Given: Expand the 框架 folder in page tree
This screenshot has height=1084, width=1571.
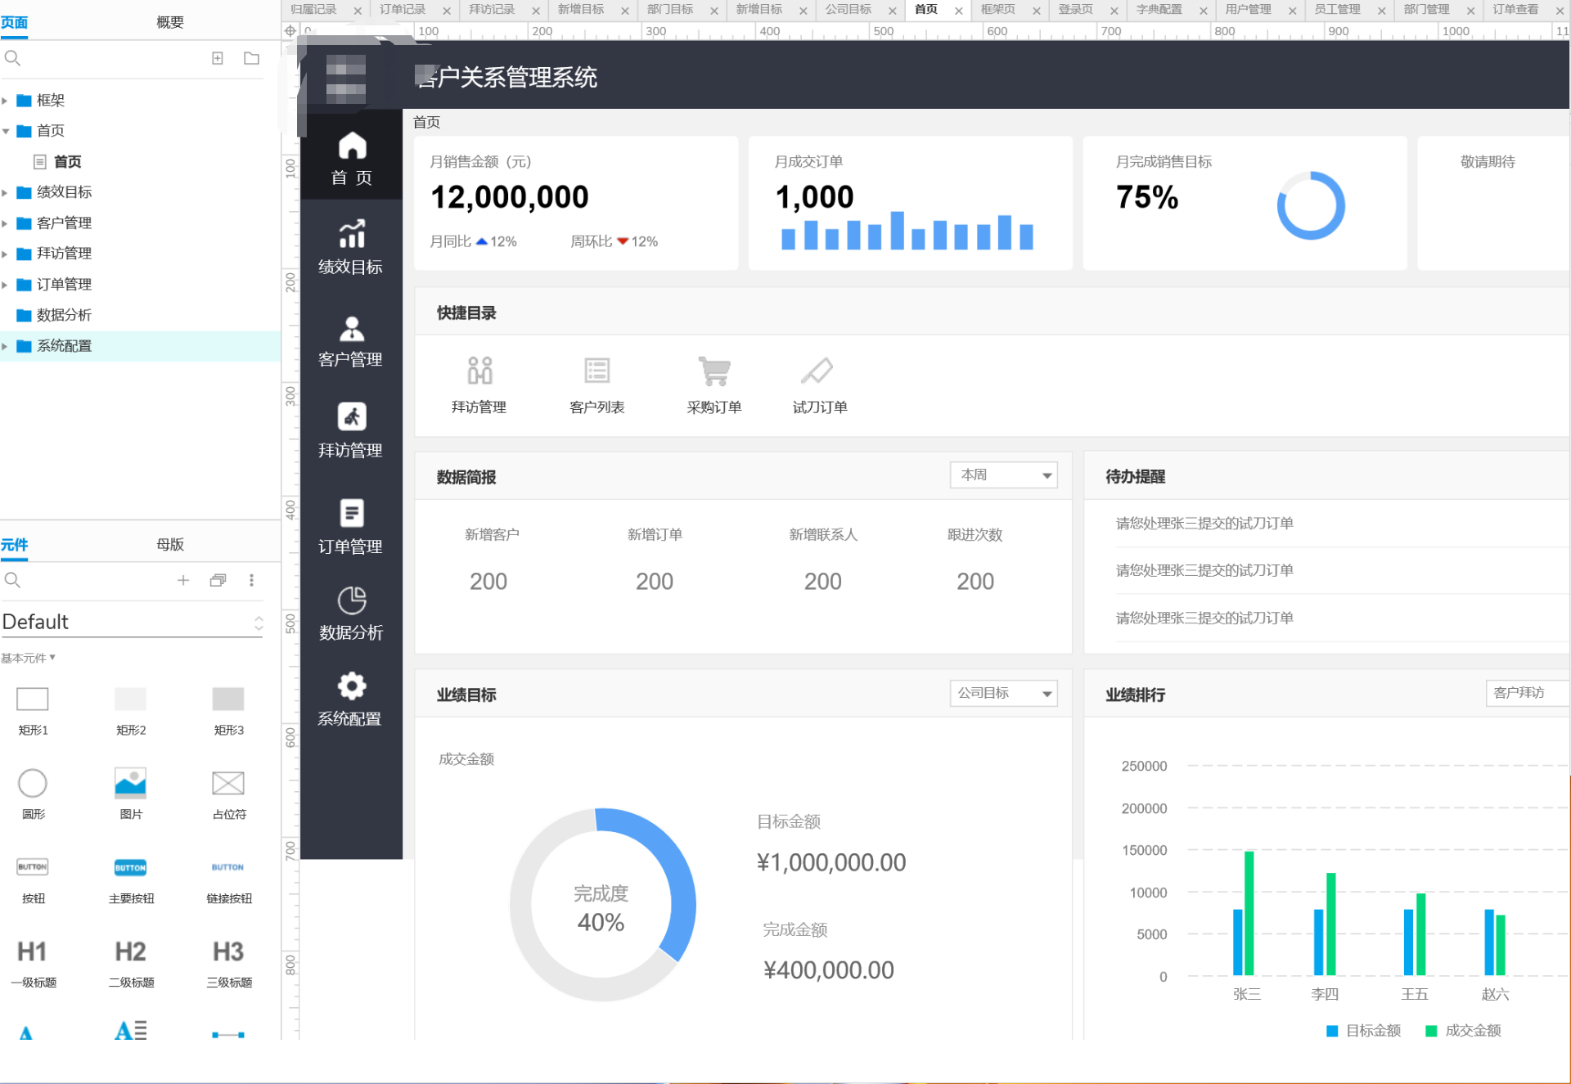Looking at the screenshot, I should pyautogui.click(x=5, y=101).
